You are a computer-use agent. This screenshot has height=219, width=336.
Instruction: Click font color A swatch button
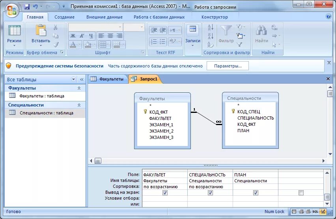[73, 45]
